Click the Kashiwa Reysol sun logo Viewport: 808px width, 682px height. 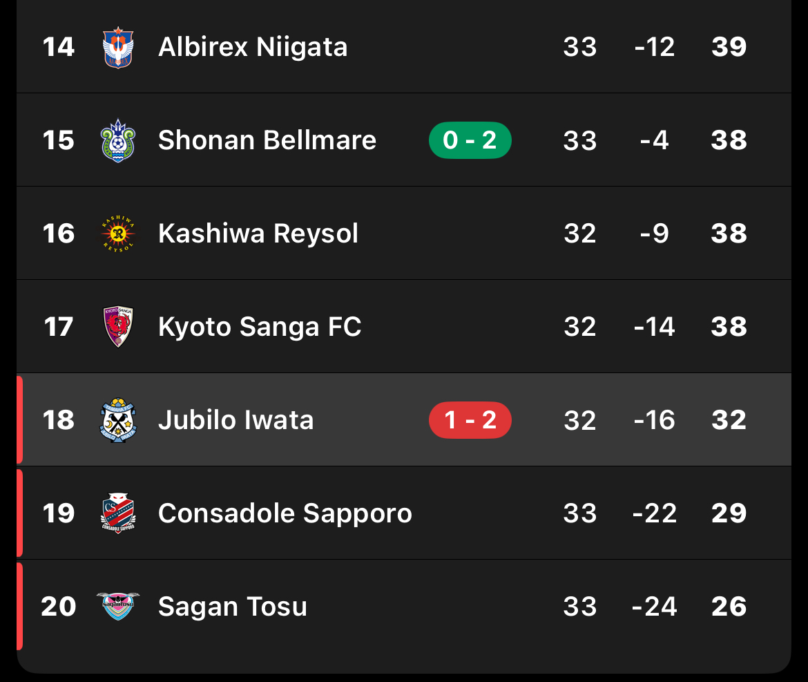pyautogui.click(x=118, y=234)
